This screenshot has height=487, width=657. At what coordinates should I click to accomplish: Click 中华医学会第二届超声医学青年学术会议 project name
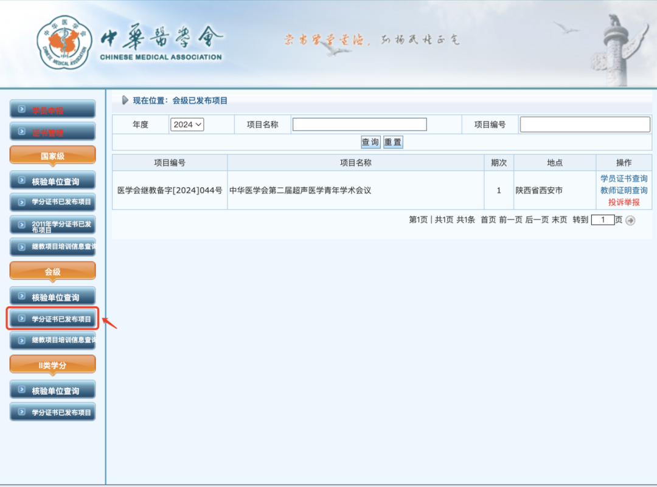(300, 190)
